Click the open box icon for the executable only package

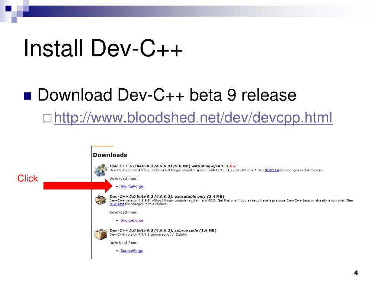[x=100, y=200]
